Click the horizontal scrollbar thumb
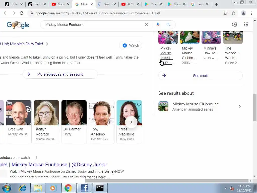Image resolution: width=257 pixels, height=193 pixels. pos(167,181)
